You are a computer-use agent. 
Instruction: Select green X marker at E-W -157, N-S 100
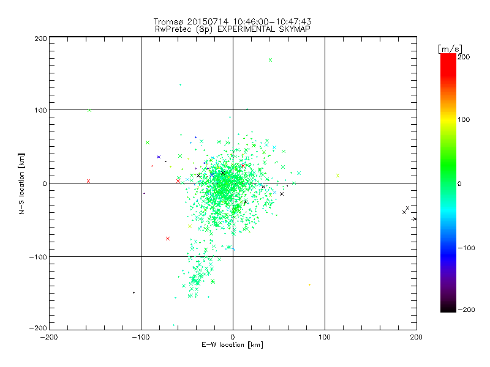(89, 110)
